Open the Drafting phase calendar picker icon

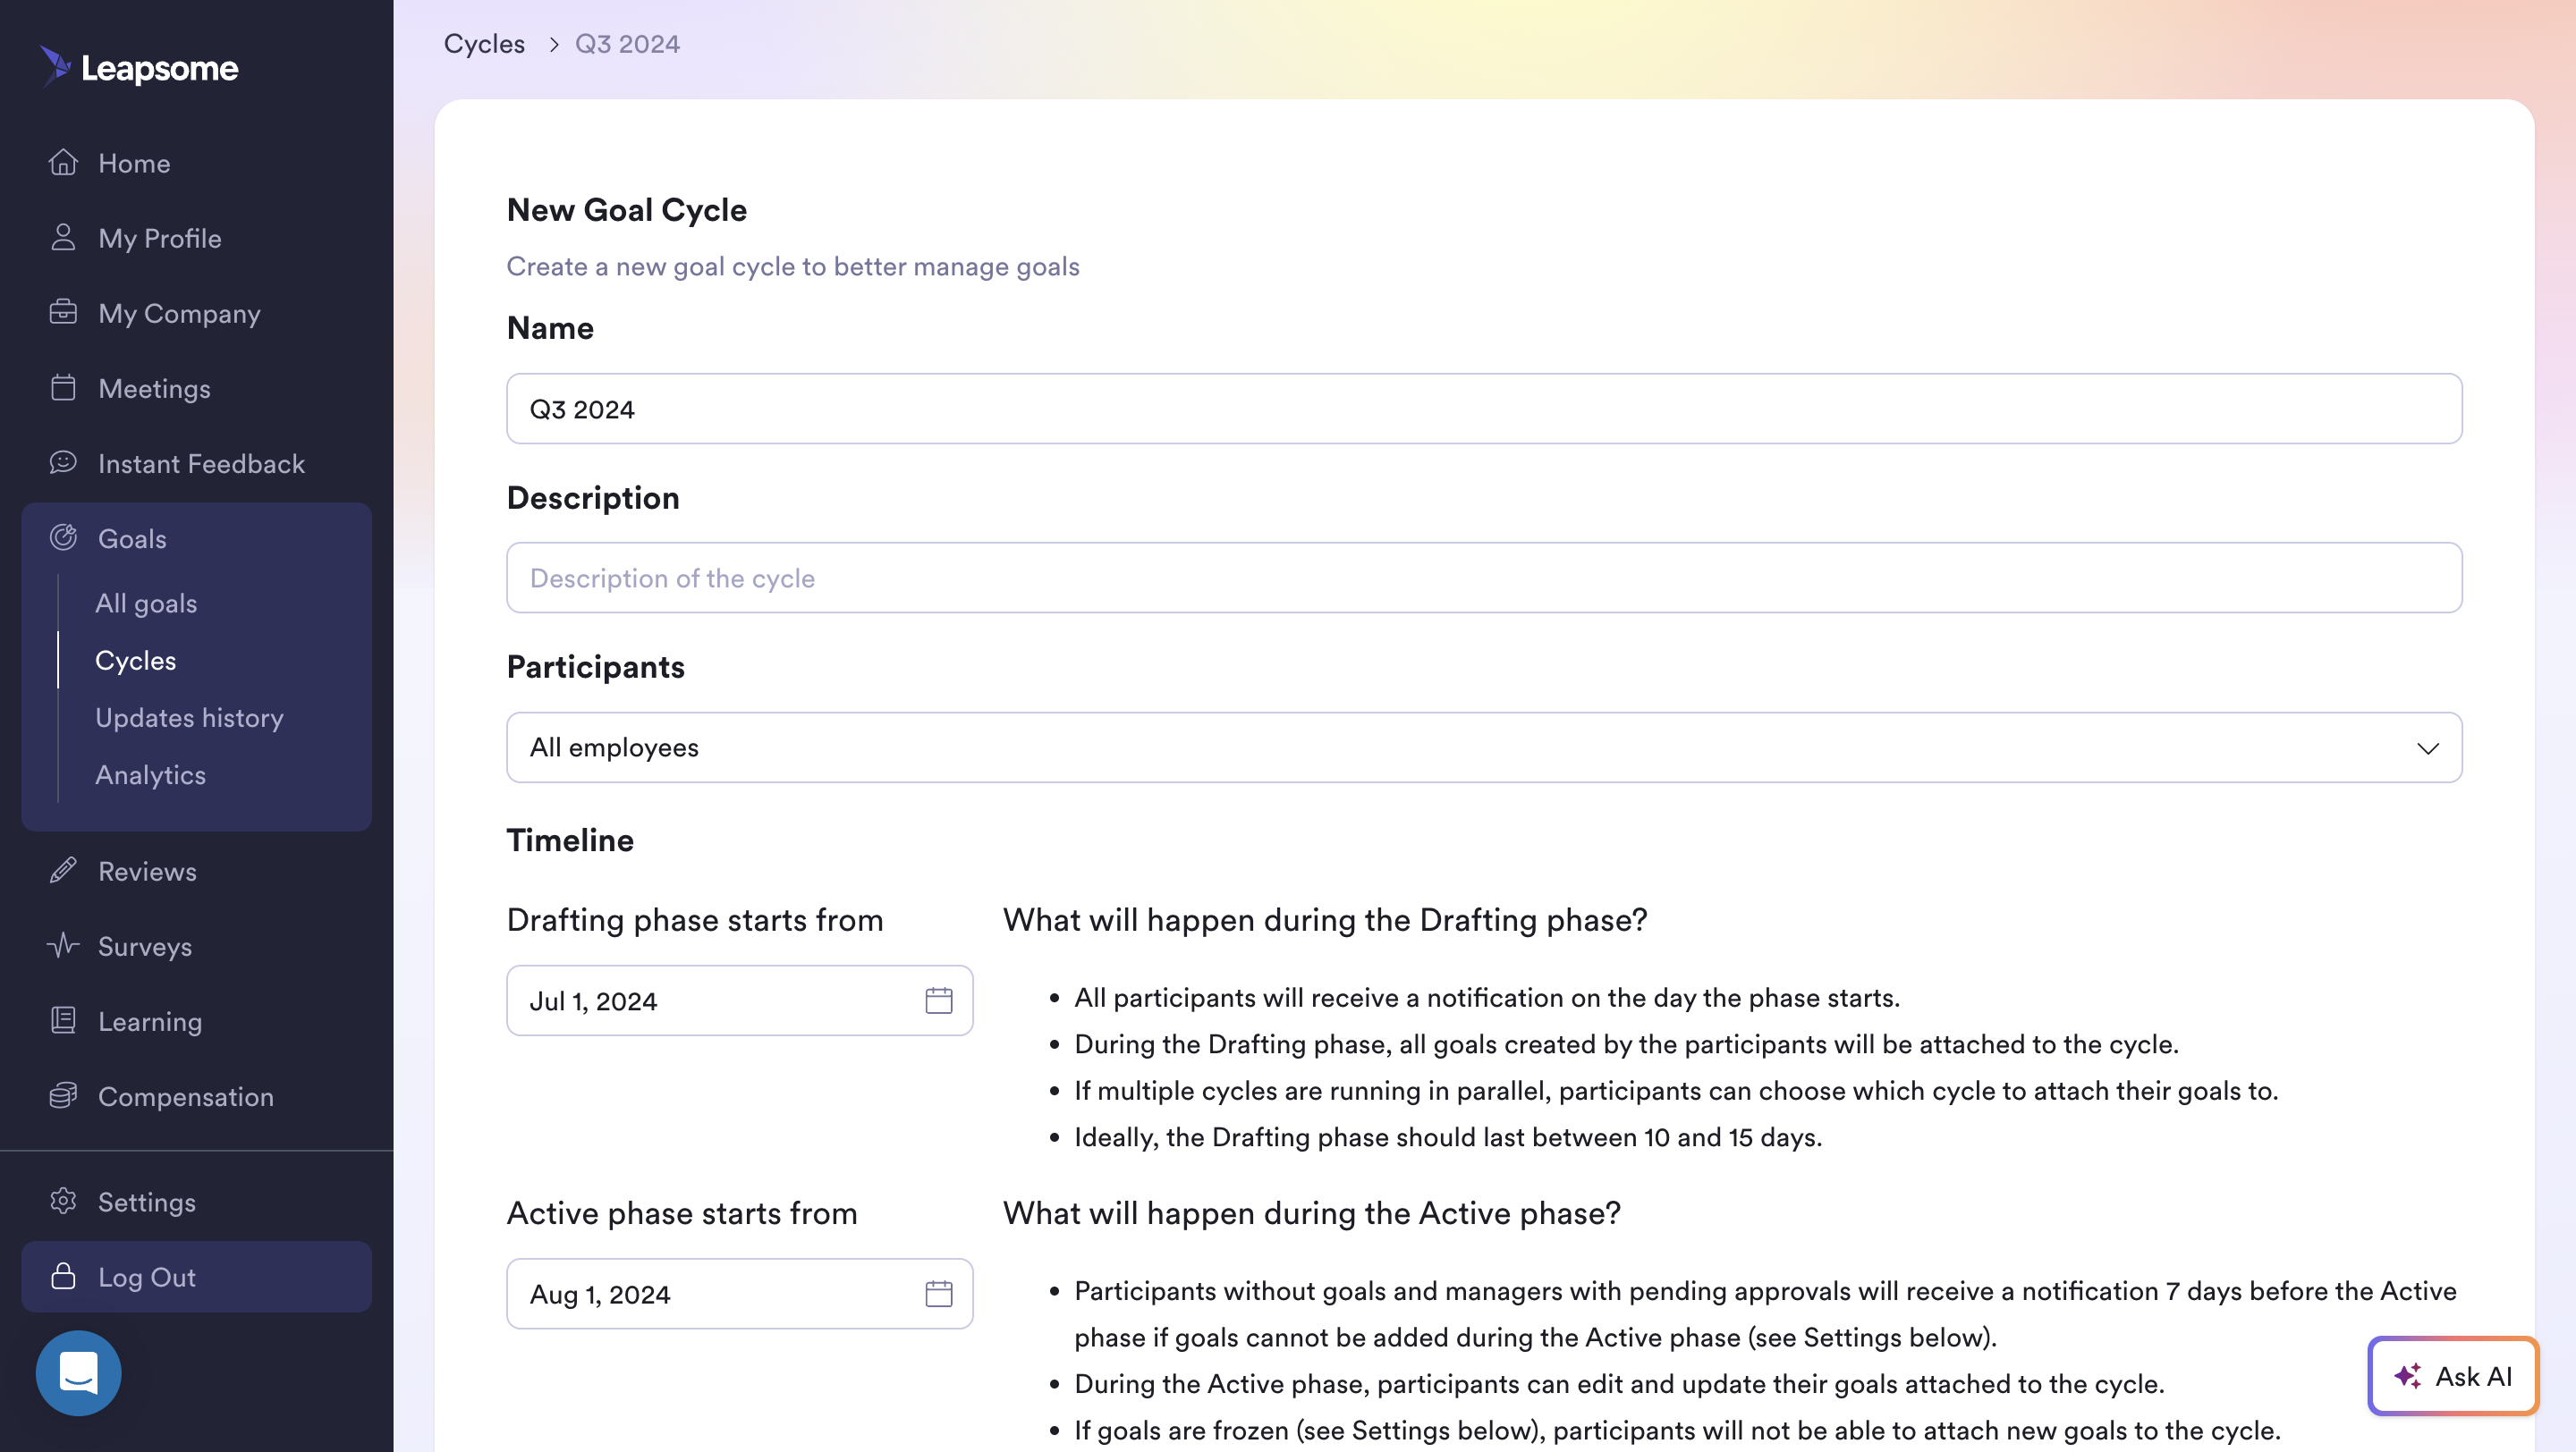(x=938, y=1000)
